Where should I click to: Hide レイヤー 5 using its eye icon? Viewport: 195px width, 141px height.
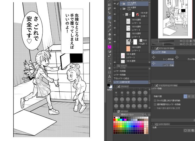115,35
